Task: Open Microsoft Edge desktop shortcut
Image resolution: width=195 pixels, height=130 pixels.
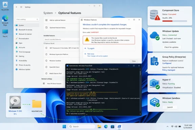Action: coord(5,20)
